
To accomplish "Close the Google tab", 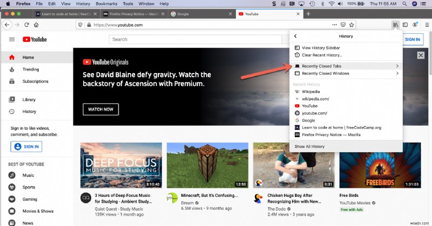I will tap(231, 14).
